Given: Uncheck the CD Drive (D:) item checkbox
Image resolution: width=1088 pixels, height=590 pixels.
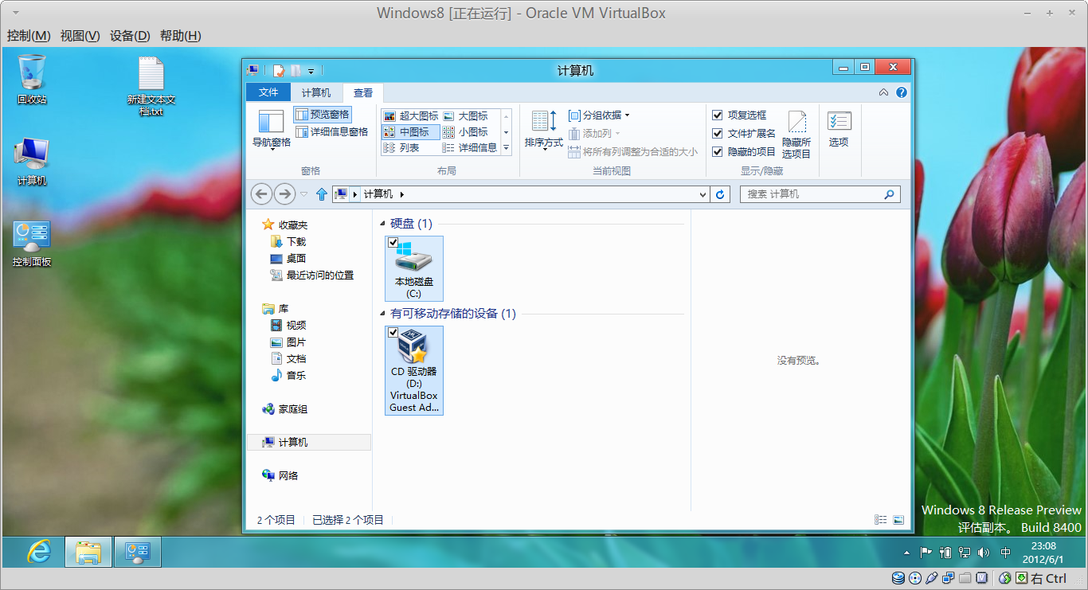Looking at the screenshot, I should [393, 332].
